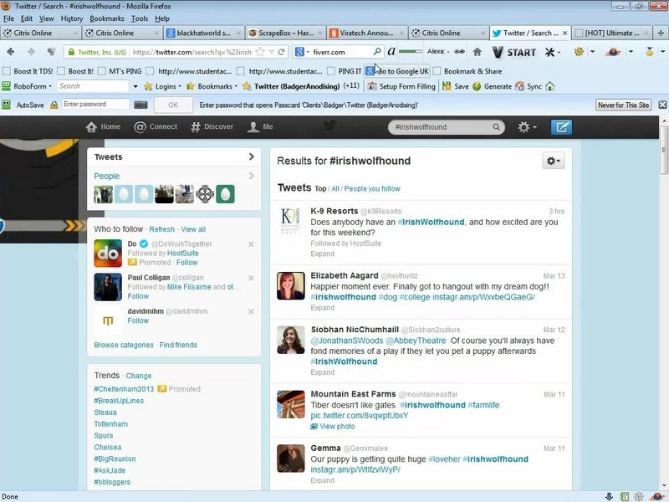Expand People section chevron
The image size is (669, 502).
[x=252, y=176]
